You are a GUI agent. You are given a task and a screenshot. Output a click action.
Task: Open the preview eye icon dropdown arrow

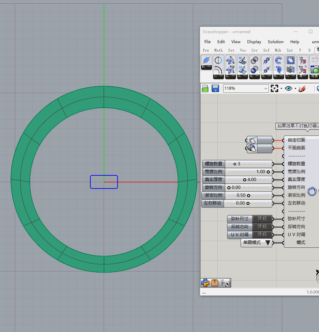click(295, 89)
